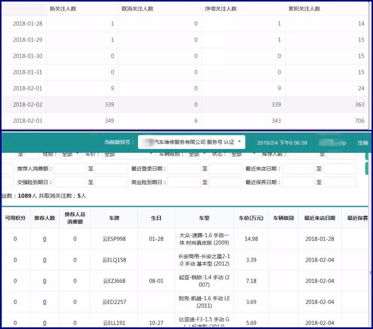Click 最近登录日期 start date field
The image size is (373, 329).
click(x=184, y=169)
